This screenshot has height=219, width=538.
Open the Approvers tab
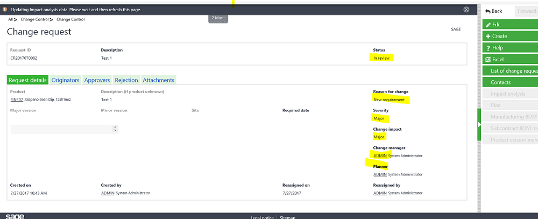[x=97, y=80]
